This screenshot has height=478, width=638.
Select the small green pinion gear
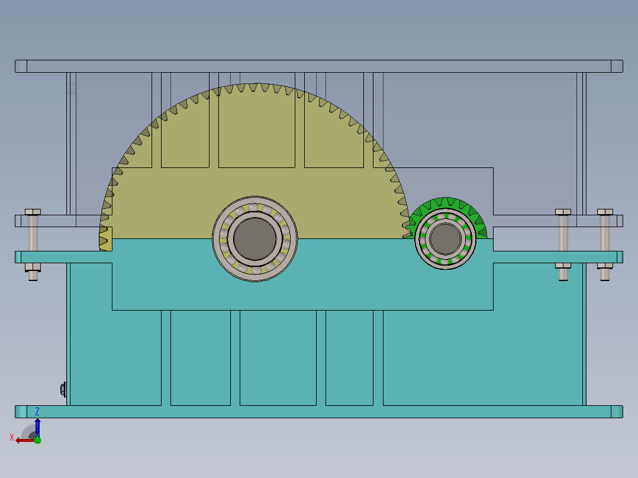point(447,204)
